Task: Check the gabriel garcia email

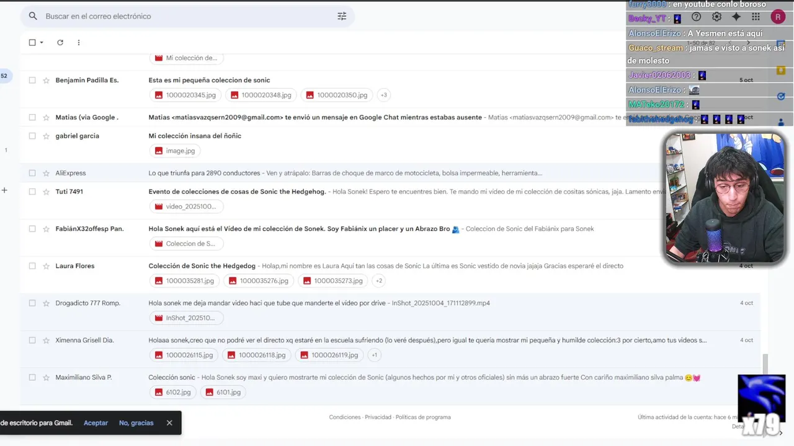Action: coord(32,136)
